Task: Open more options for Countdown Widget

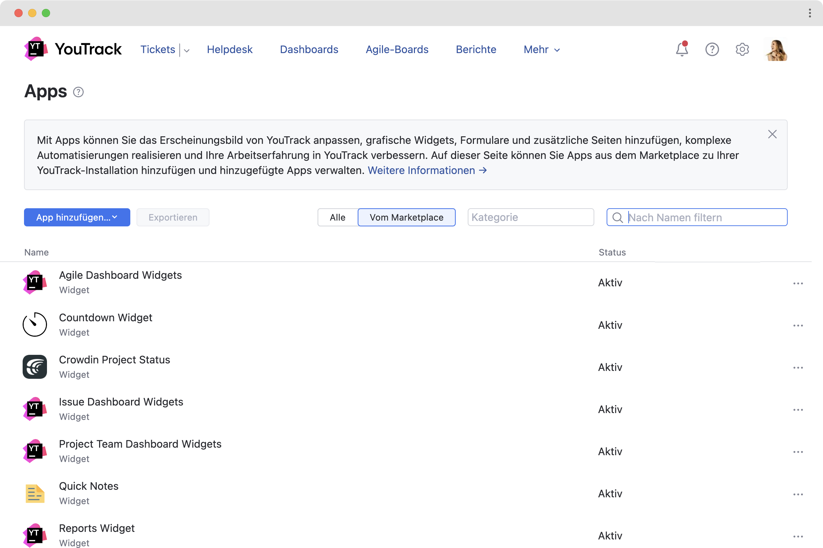Action: 798,325
